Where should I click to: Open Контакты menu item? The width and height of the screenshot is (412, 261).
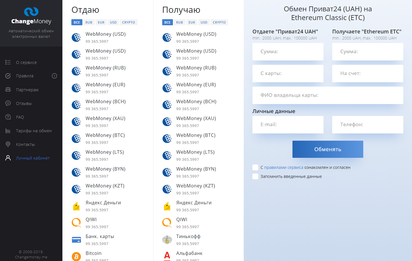pos(26,144)
